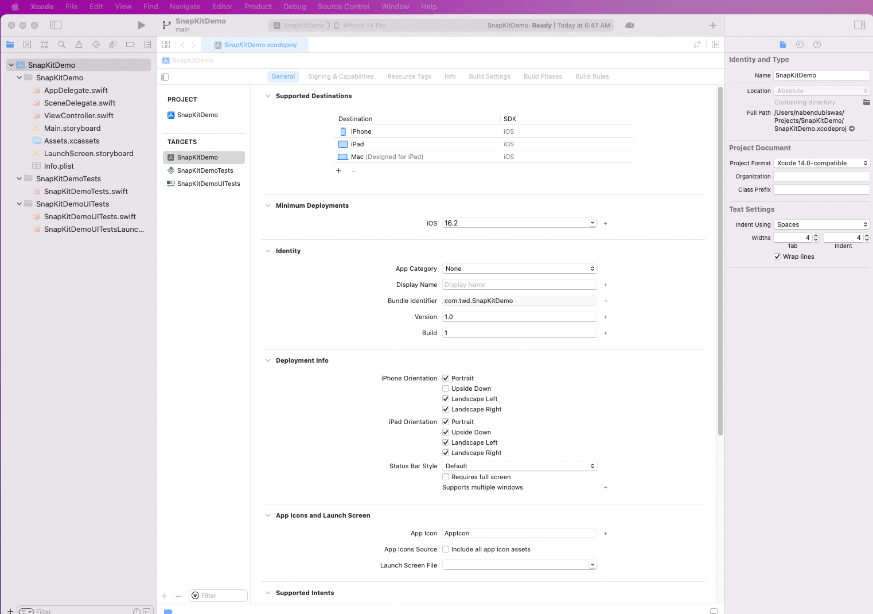The width and height of the screenshot is (873, 614).
Task: Open the Project Format dropdown
Action: point(821,163)
